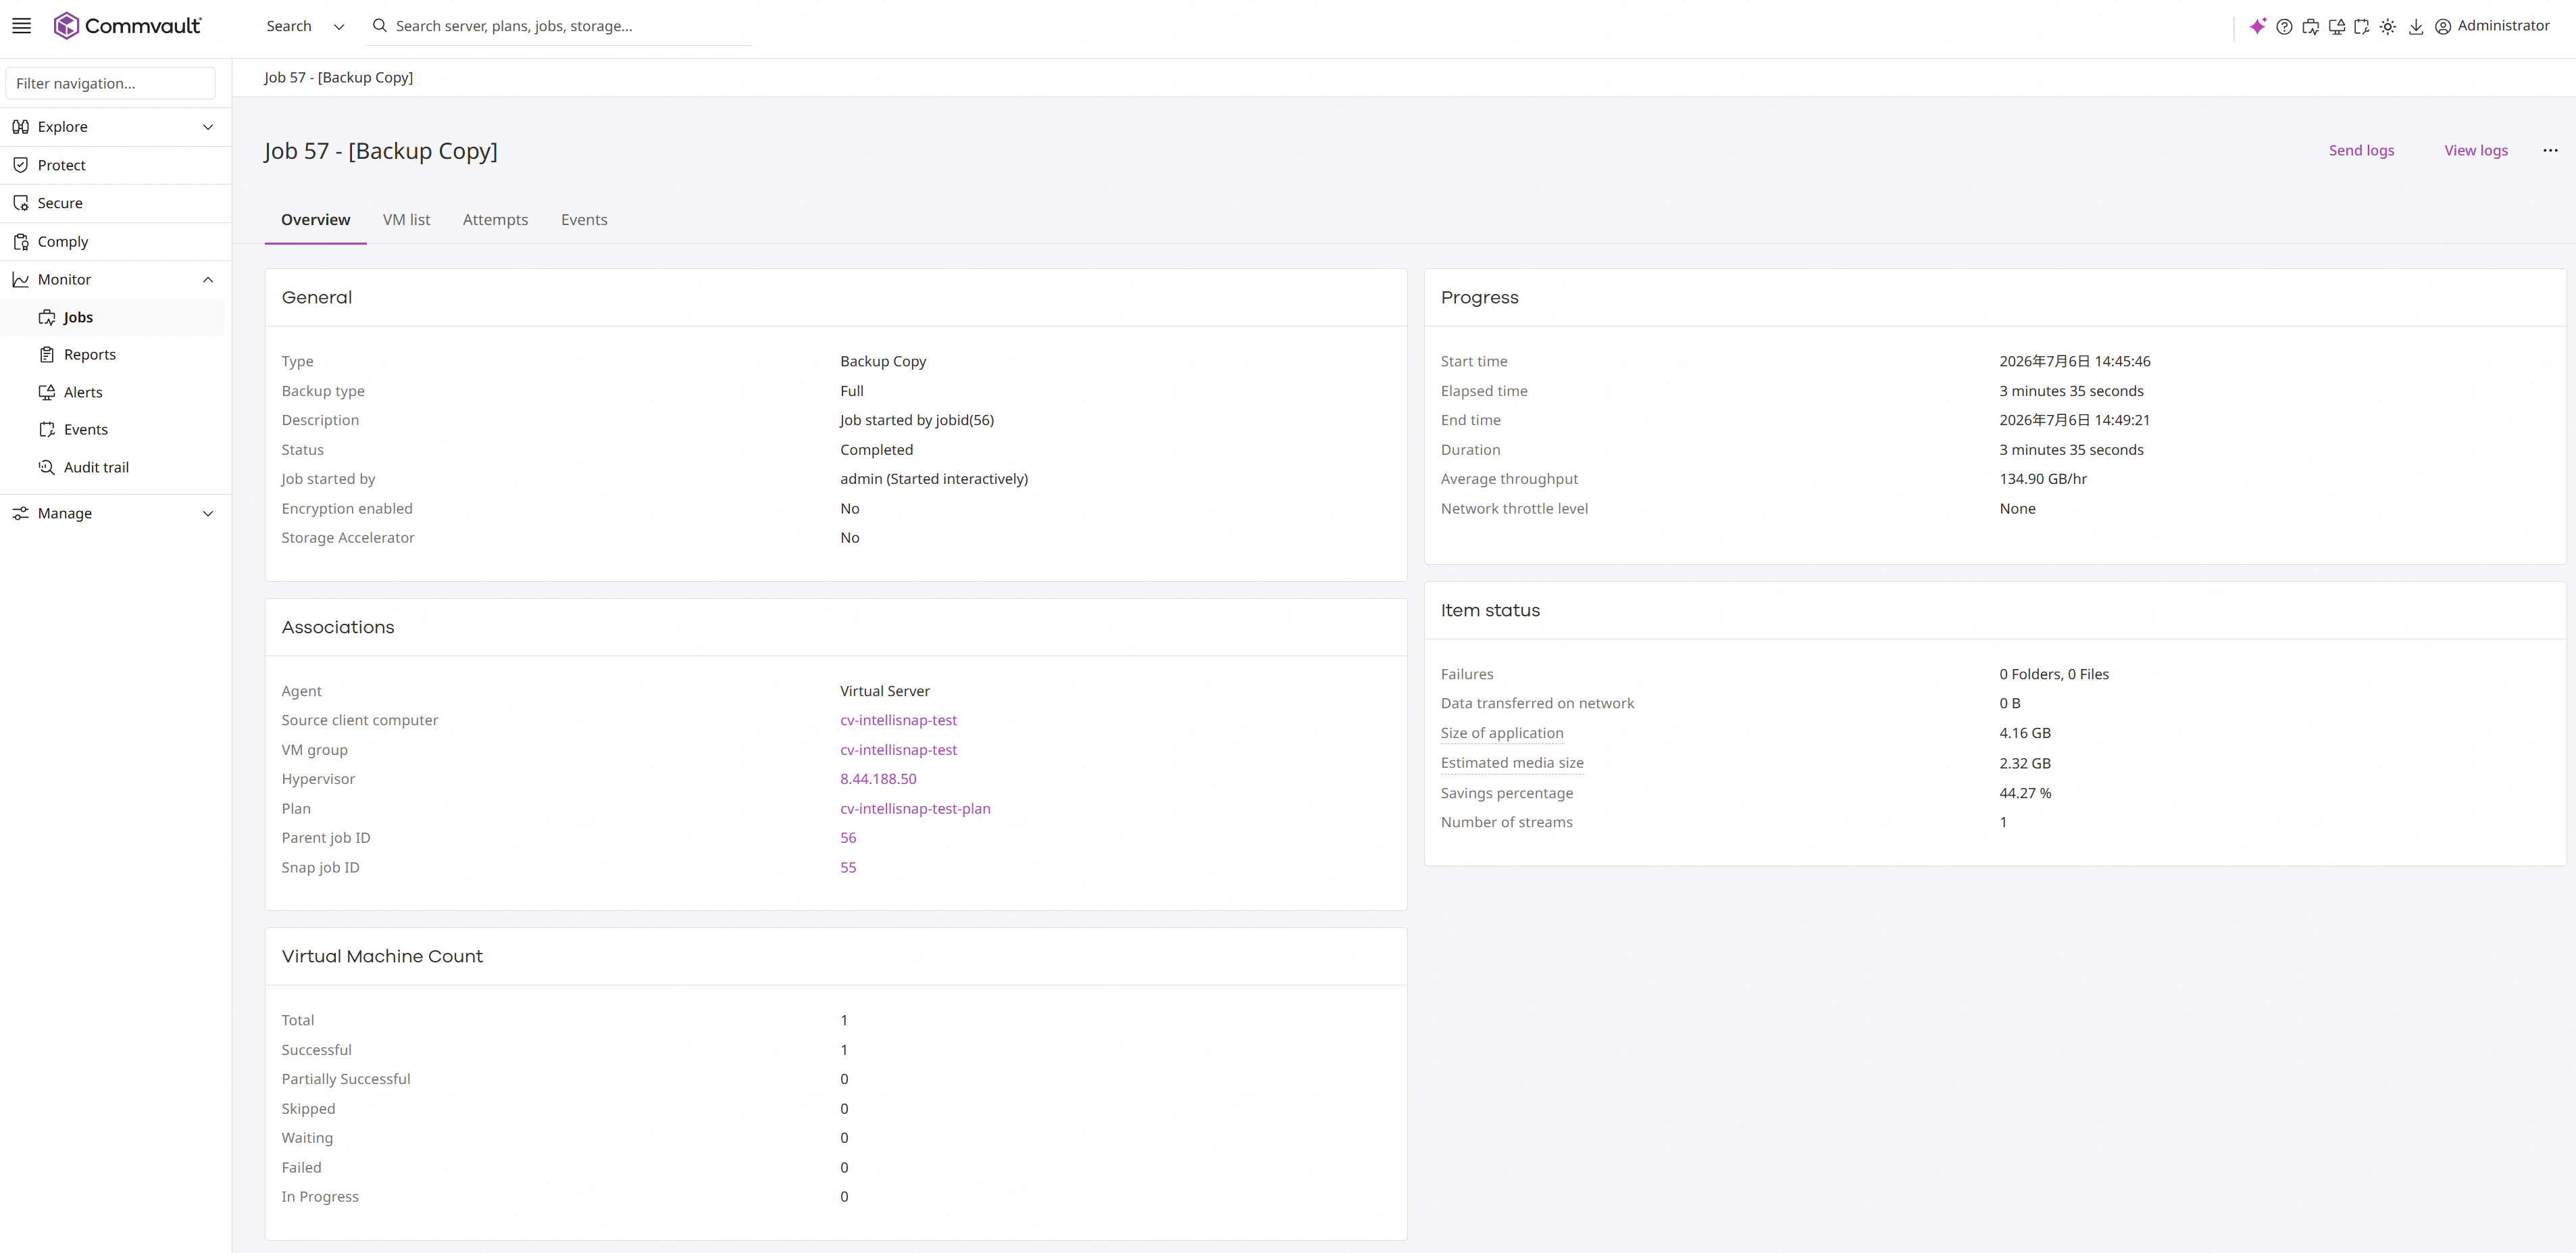The height and width of the screenshot is (1253, 2576).
Task: Click the Jobs sidebar icon
Action: [x=46, y=317]
